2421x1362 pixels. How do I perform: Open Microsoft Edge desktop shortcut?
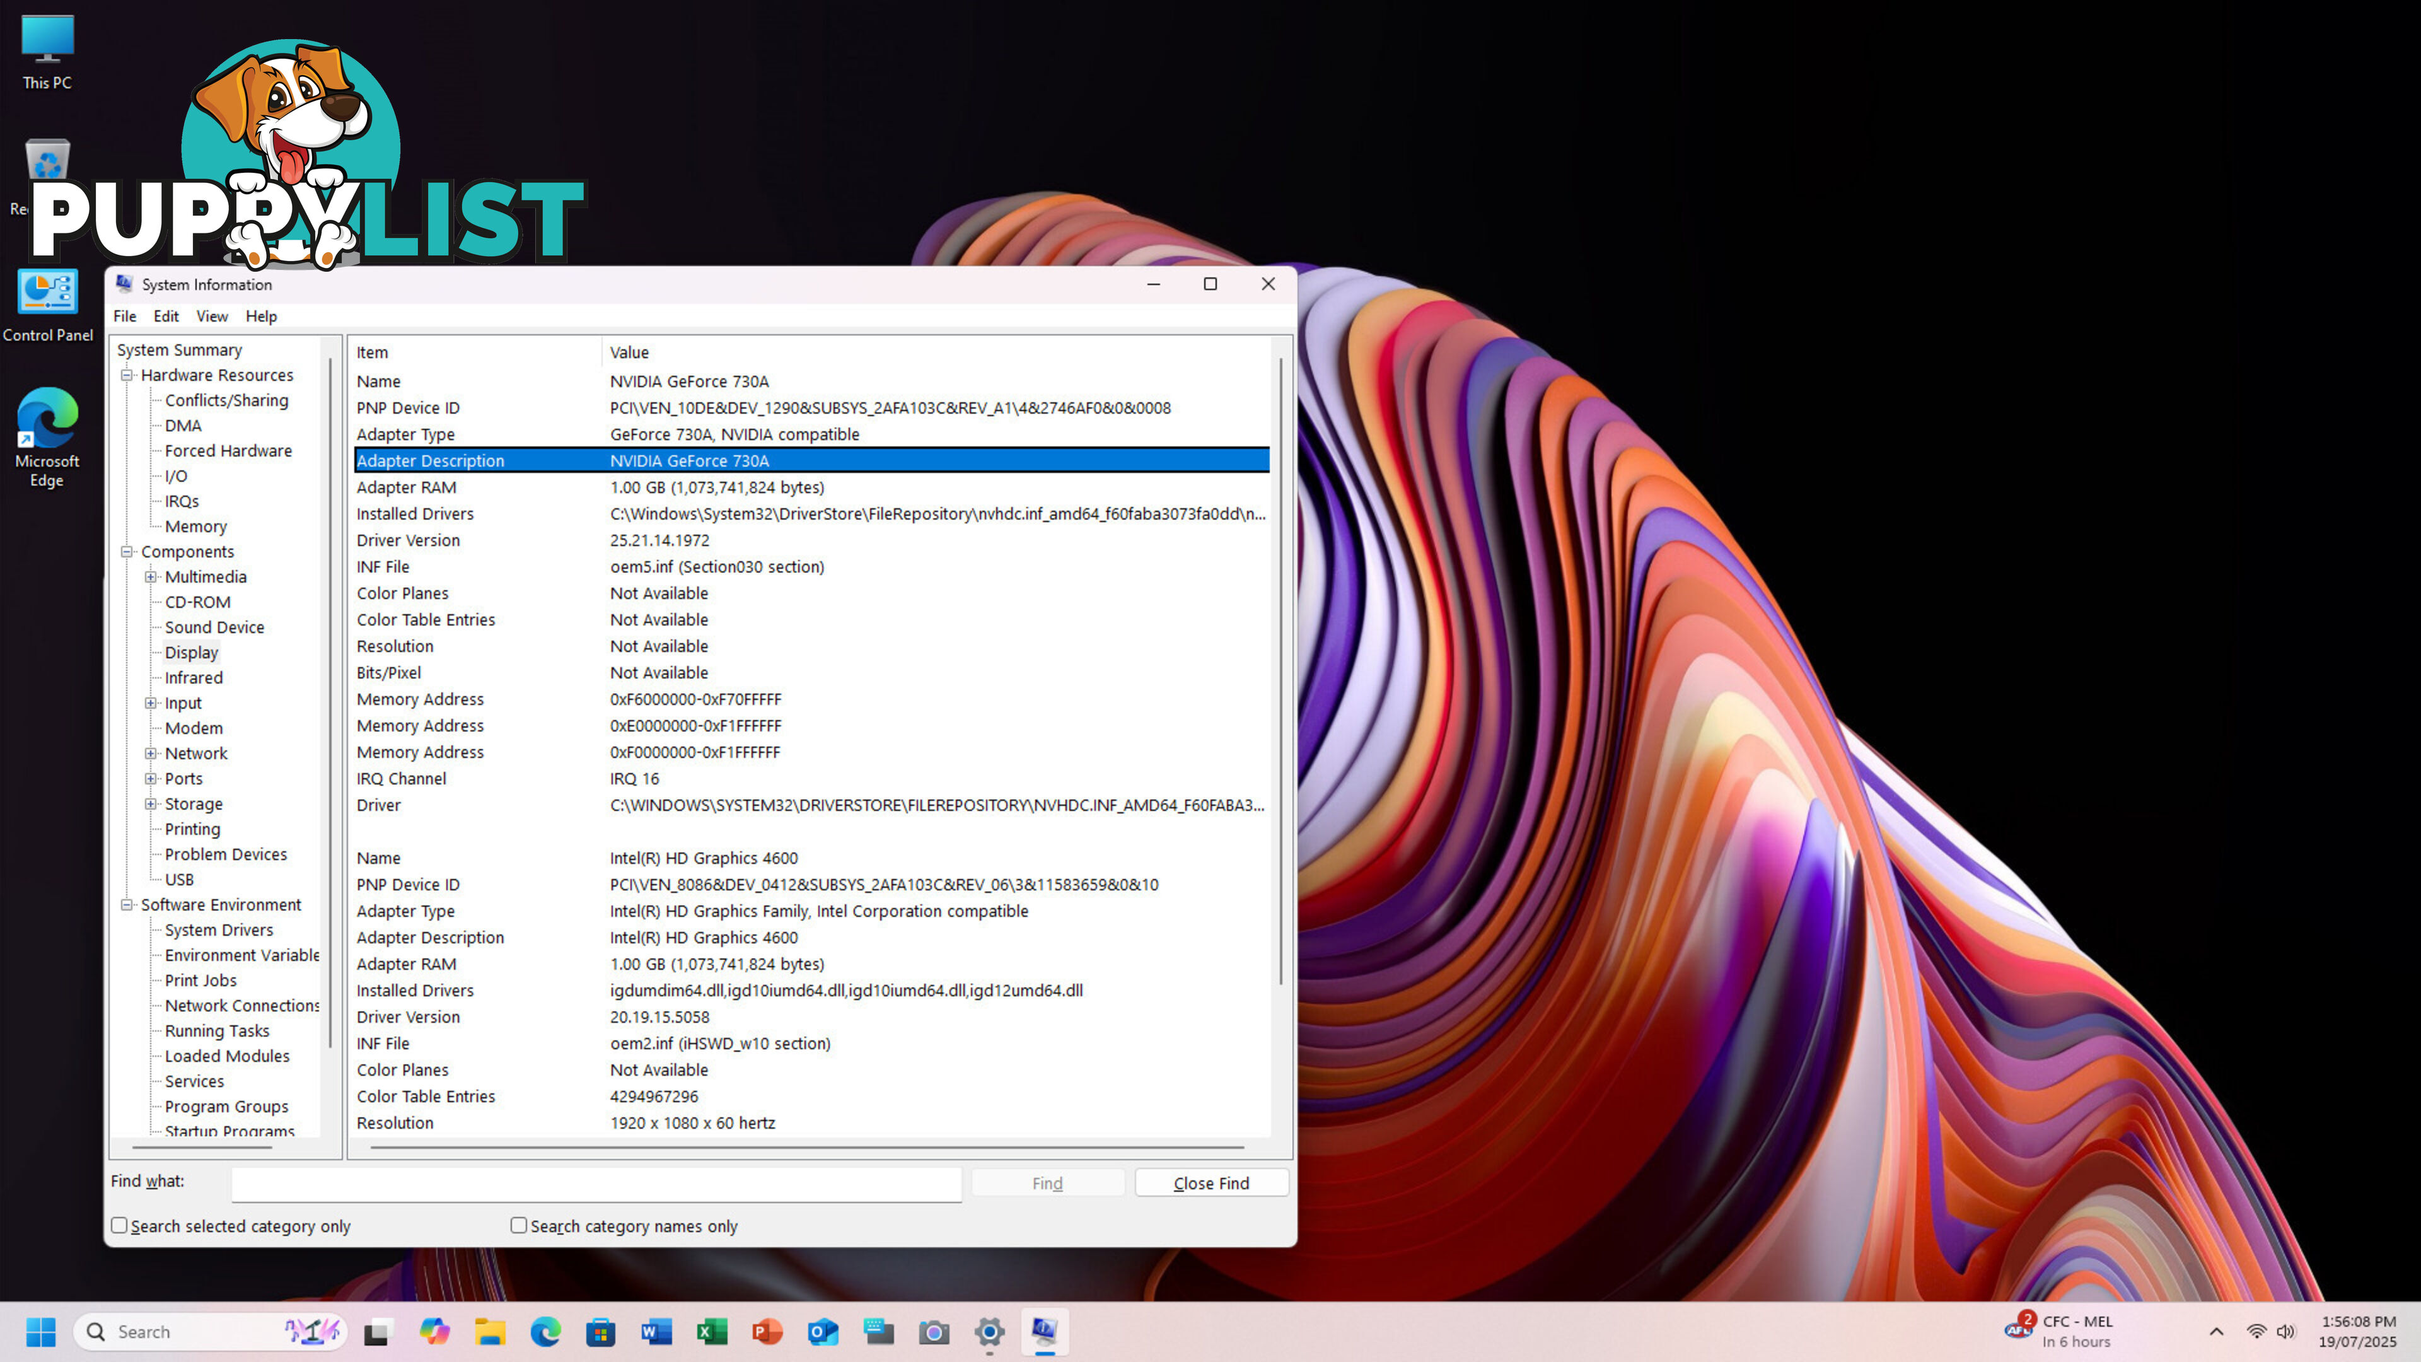(x=47, y=437)
